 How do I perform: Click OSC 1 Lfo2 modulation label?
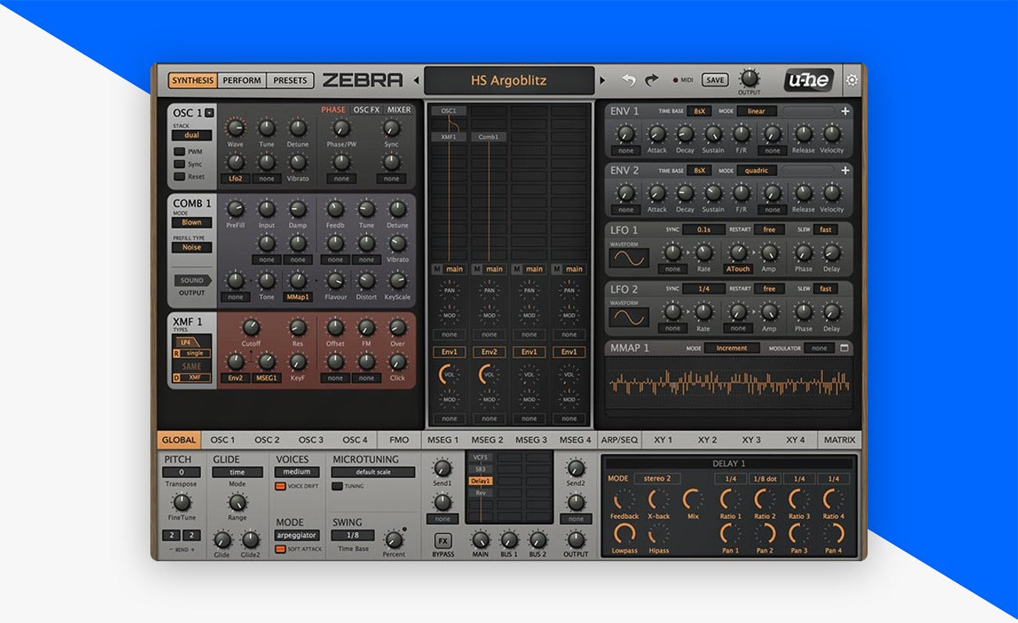[235, 178]
